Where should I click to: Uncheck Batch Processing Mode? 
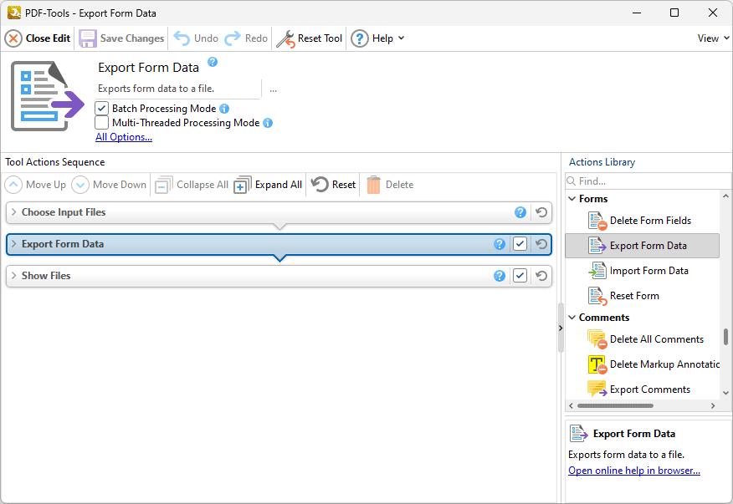click(x=101, y=109)
